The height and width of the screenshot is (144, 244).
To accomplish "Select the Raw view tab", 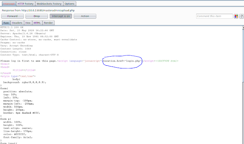I will click(x=6, y=23).
